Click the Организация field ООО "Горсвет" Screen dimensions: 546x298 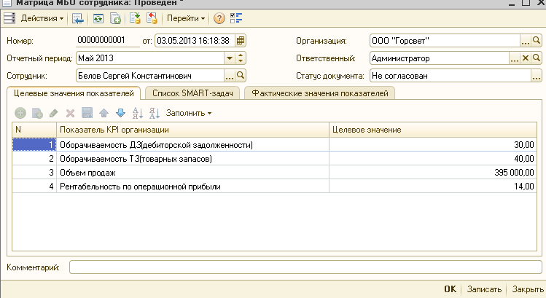[445, 41]
